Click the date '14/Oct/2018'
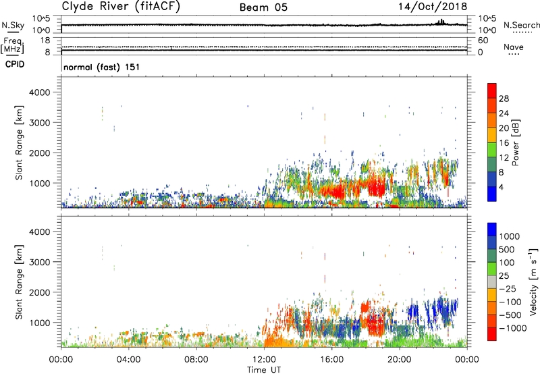Viewport: 540px width, 374px height. (433, 7)
